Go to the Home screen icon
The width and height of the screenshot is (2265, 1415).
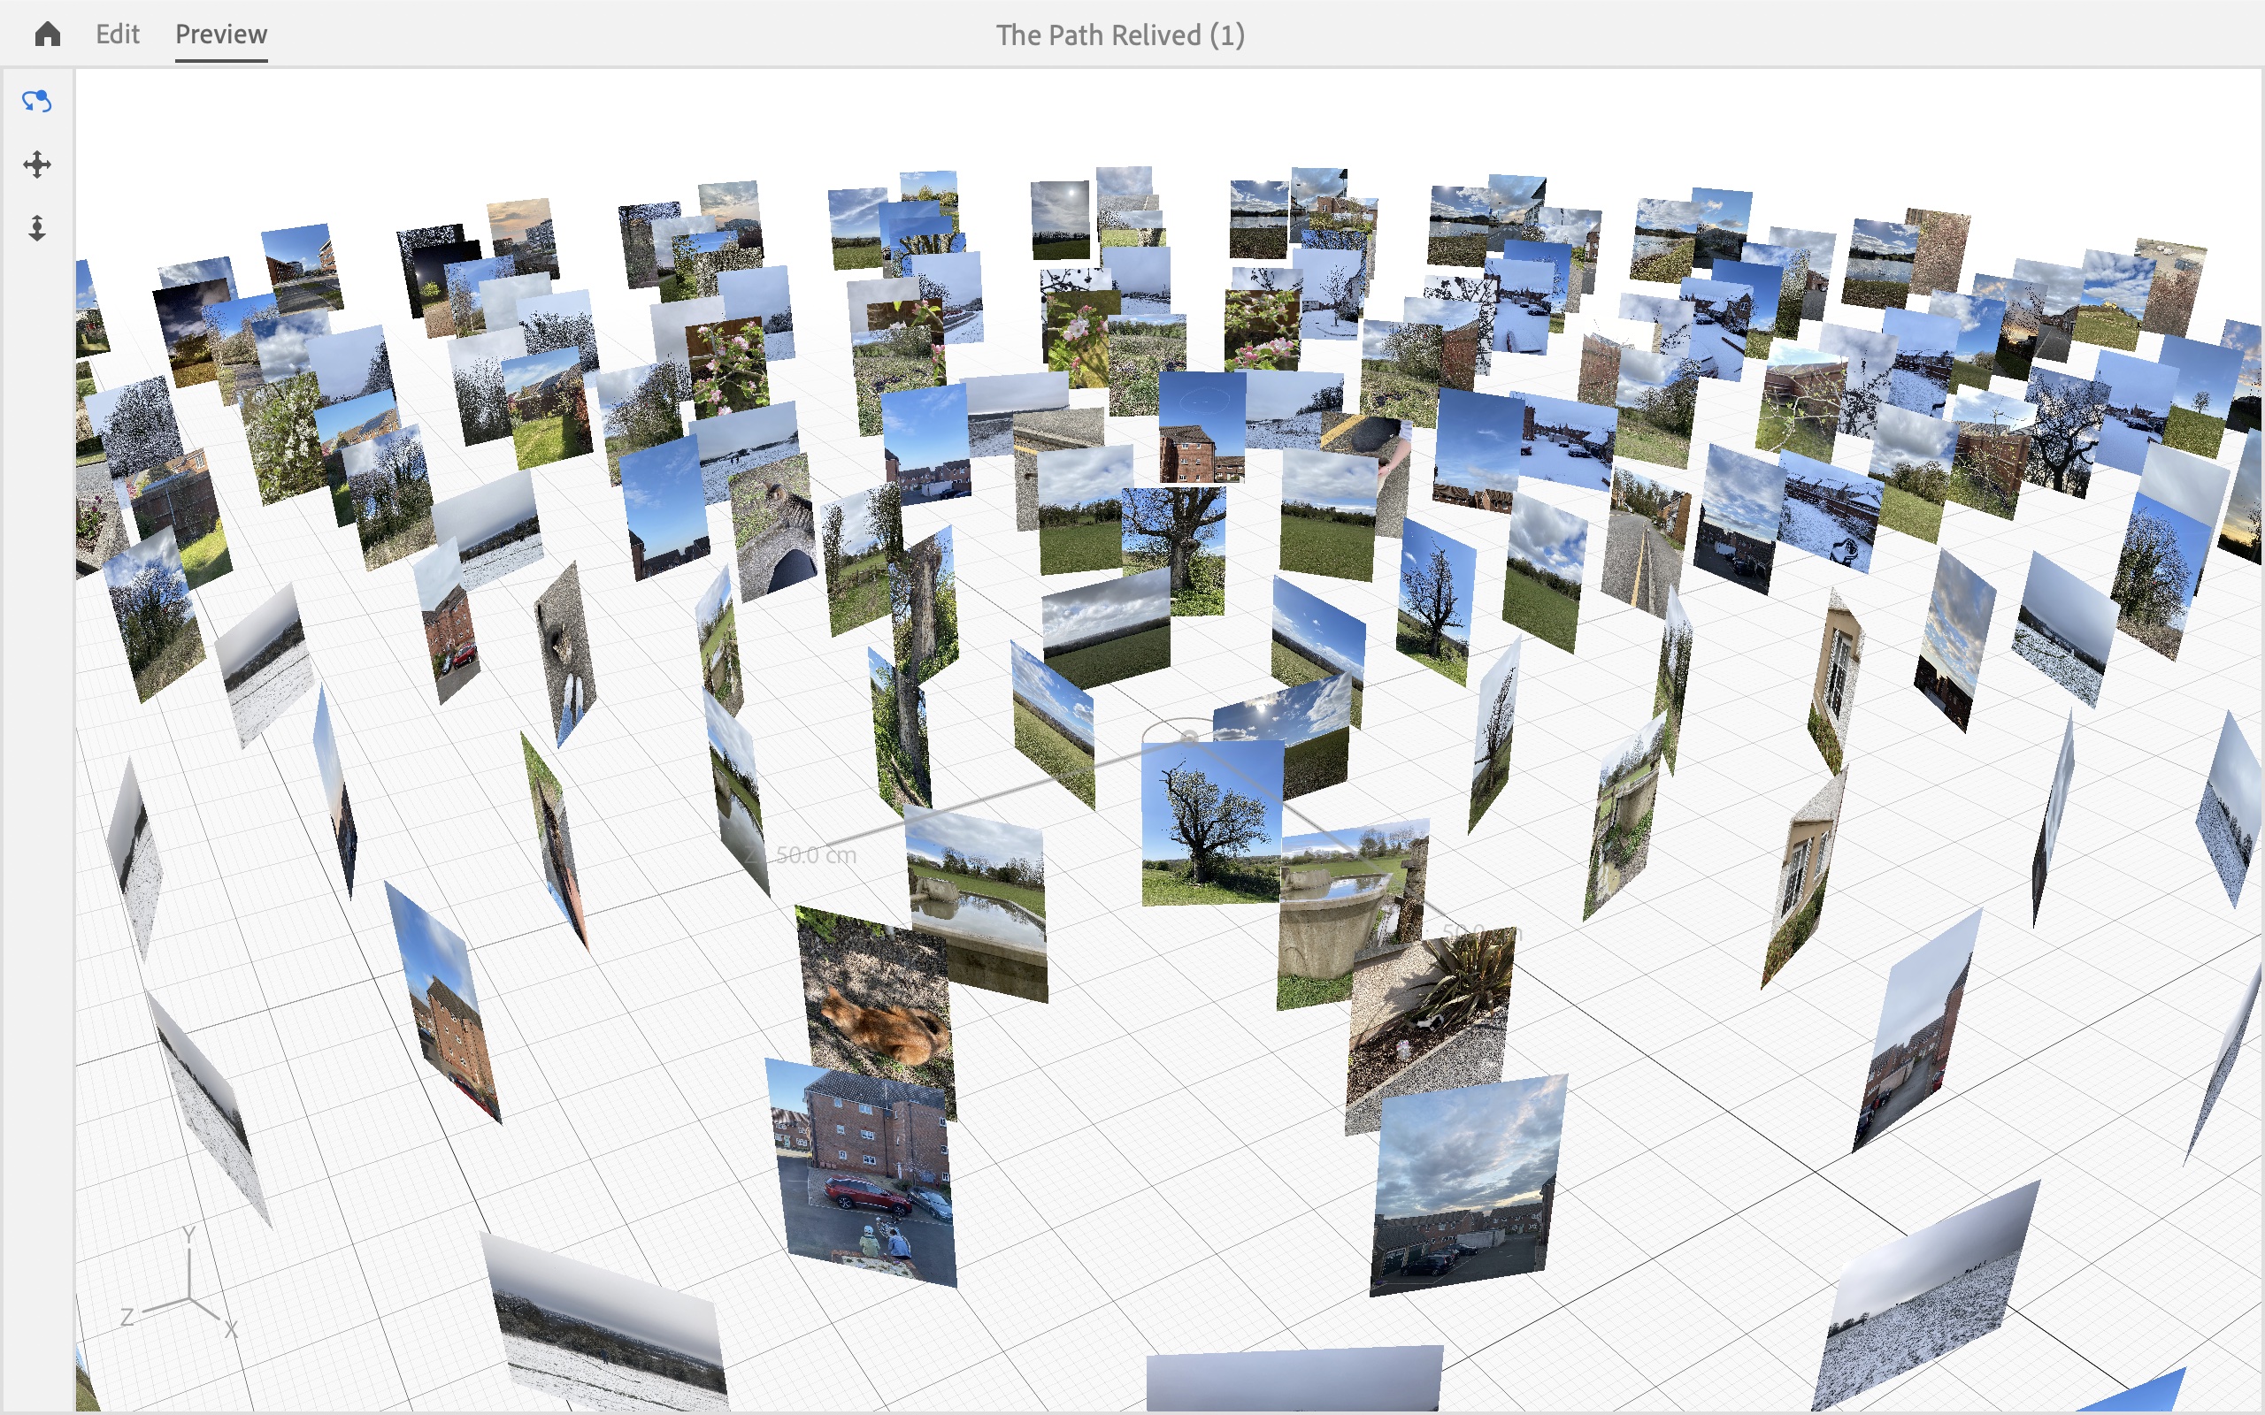tap(47, 34)
